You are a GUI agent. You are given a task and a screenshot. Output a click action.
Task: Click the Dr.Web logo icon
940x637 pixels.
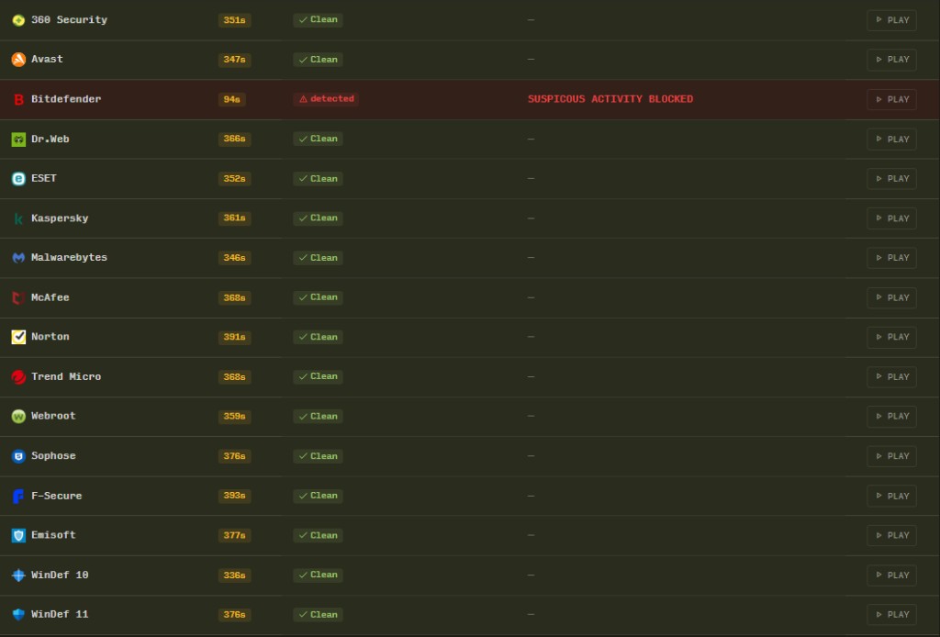tap(18, 139)
